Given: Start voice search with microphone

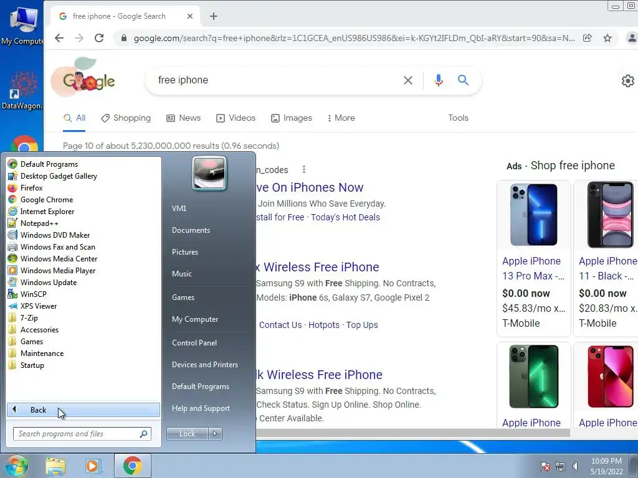Looking at the screenshot, I should coord(438,80).
